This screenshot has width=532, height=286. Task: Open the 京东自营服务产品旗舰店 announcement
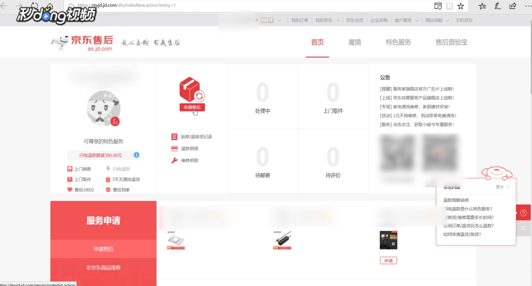click(x=417, y=98)
